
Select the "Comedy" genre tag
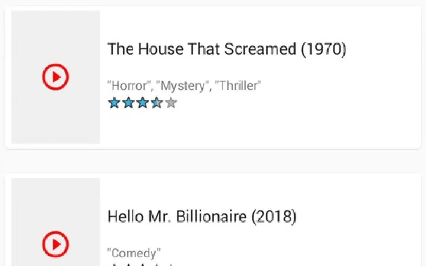pos(134,253)
